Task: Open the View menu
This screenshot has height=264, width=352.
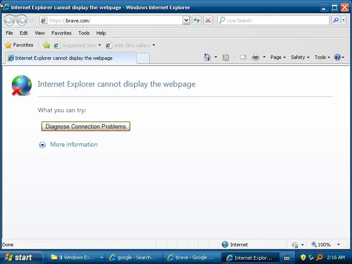Action: pos(40,33)
